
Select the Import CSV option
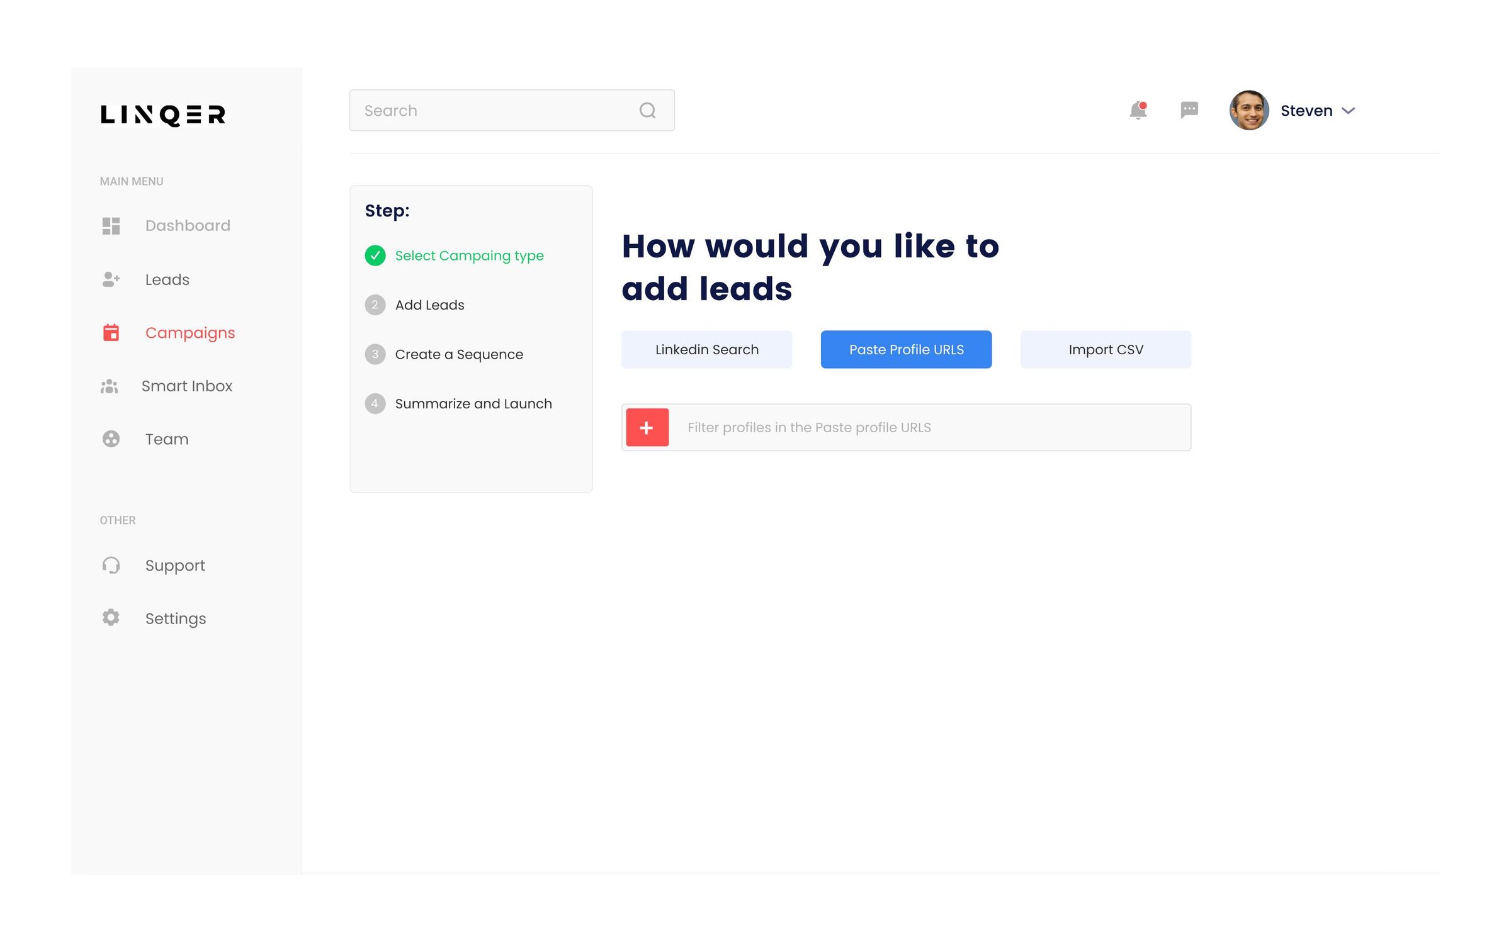tap(1105, 349)
